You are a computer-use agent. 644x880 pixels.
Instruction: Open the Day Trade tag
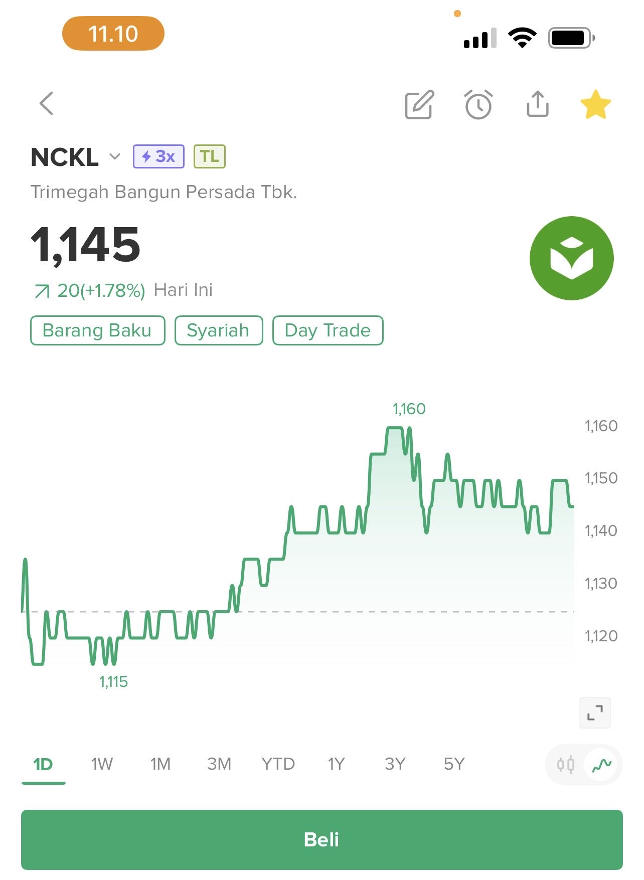click(328, 330)
